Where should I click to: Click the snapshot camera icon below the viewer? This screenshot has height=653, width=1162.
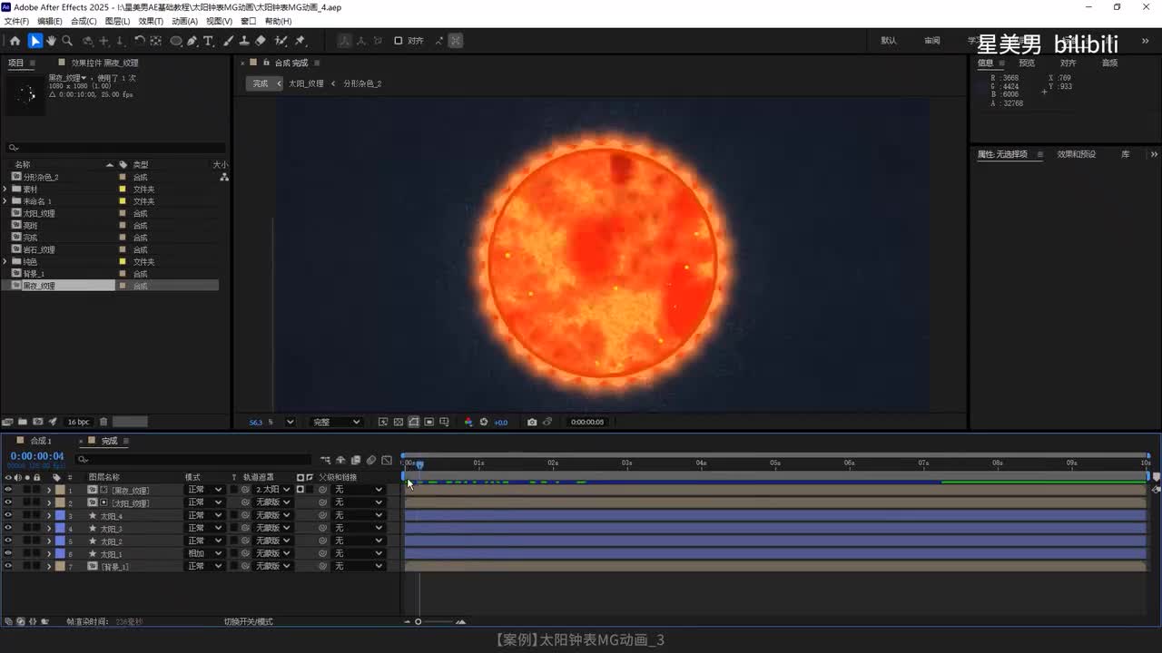tap(532, 422)
